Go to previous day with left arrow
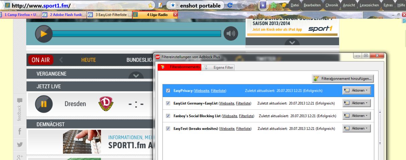This screenshot has height=160, width=406. click(x=61, y=60)
